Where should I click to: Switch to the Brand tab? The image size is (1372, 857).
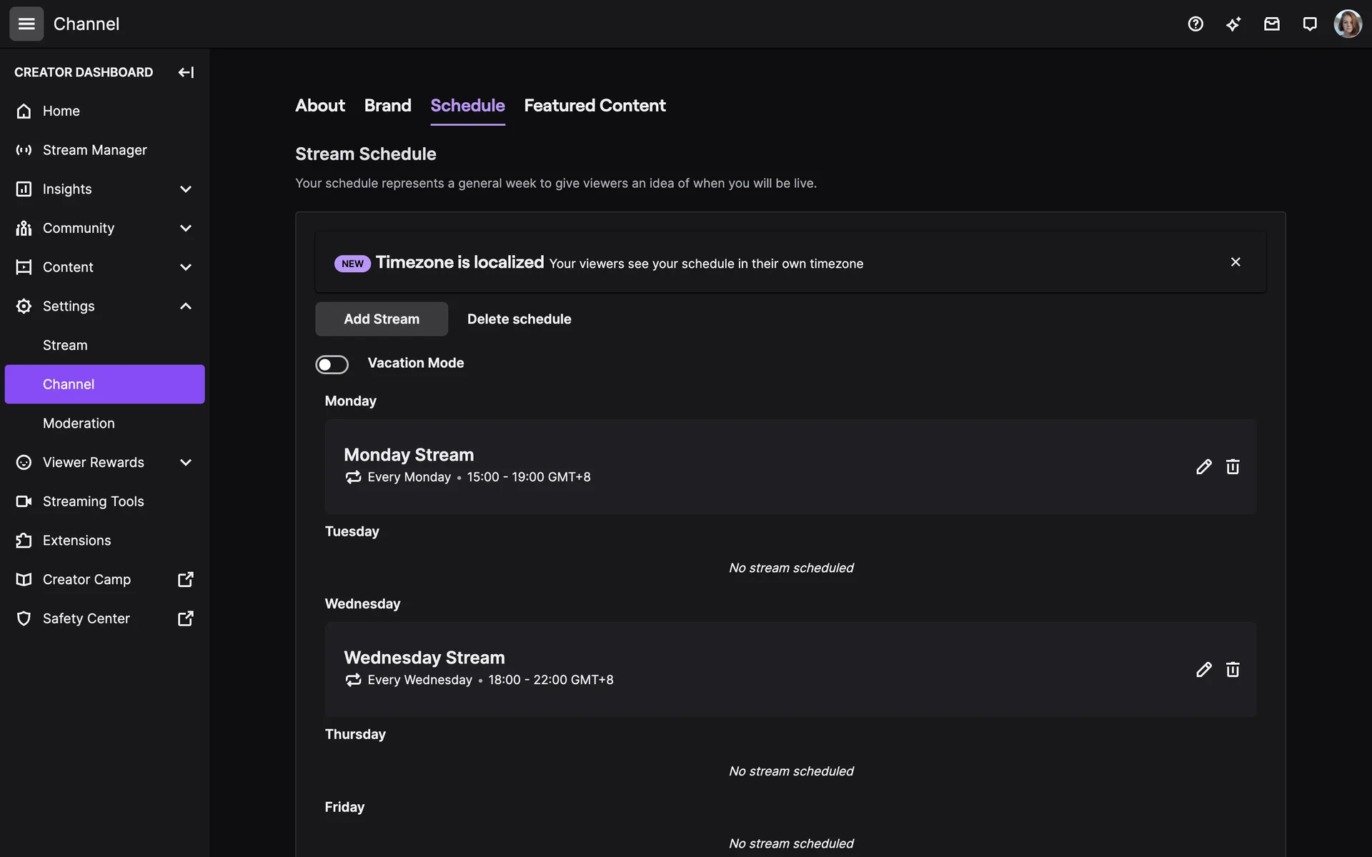[387, 106]
